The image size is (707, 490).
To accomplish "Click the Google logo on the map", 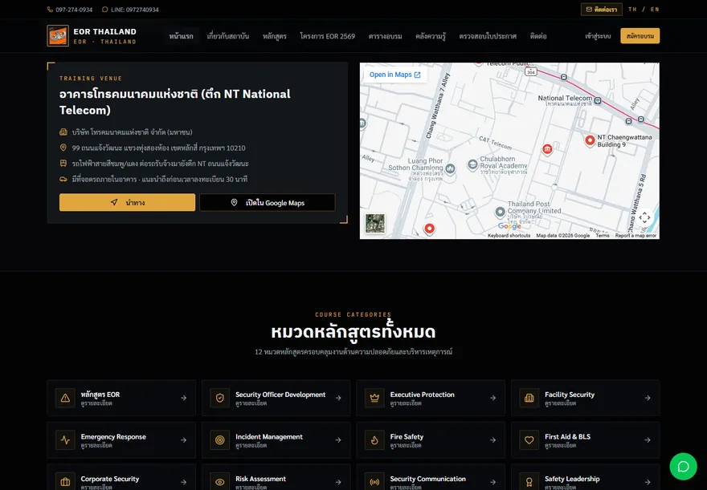I will (509, 226).
